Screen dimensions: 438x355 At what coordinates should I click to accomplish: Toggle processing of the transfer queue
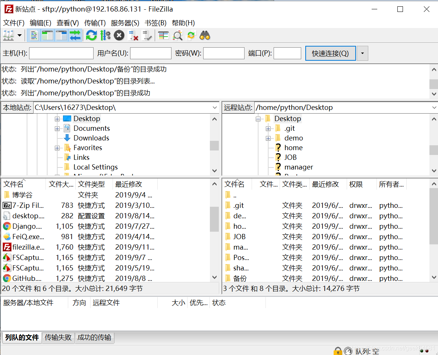(105, 35)
